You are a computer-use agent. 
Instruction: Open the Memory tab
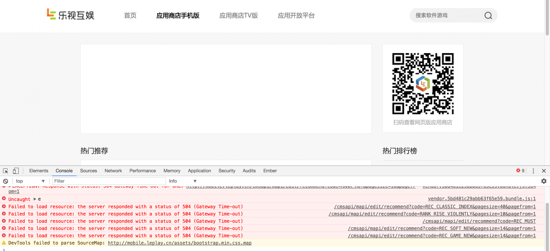pos(172,171)
